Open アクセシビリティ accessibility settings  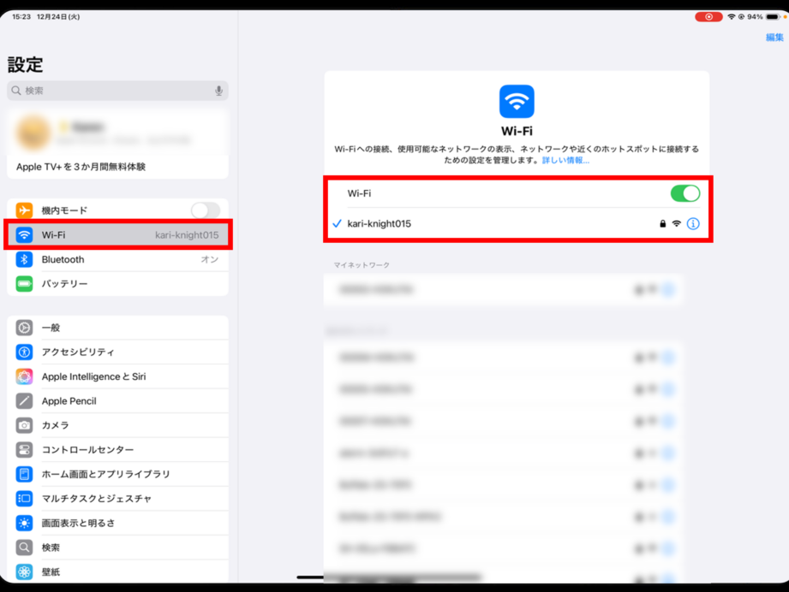(x=117, y=352)
